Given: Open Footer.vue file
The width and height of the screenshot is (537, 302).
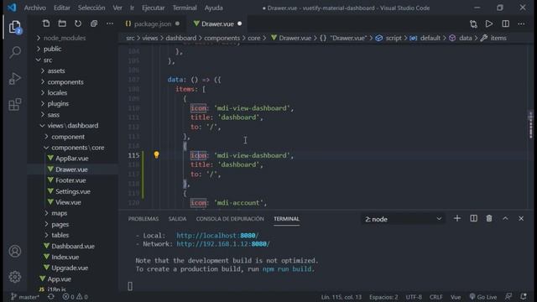Looking at the screenshot, I should point(70,180).
